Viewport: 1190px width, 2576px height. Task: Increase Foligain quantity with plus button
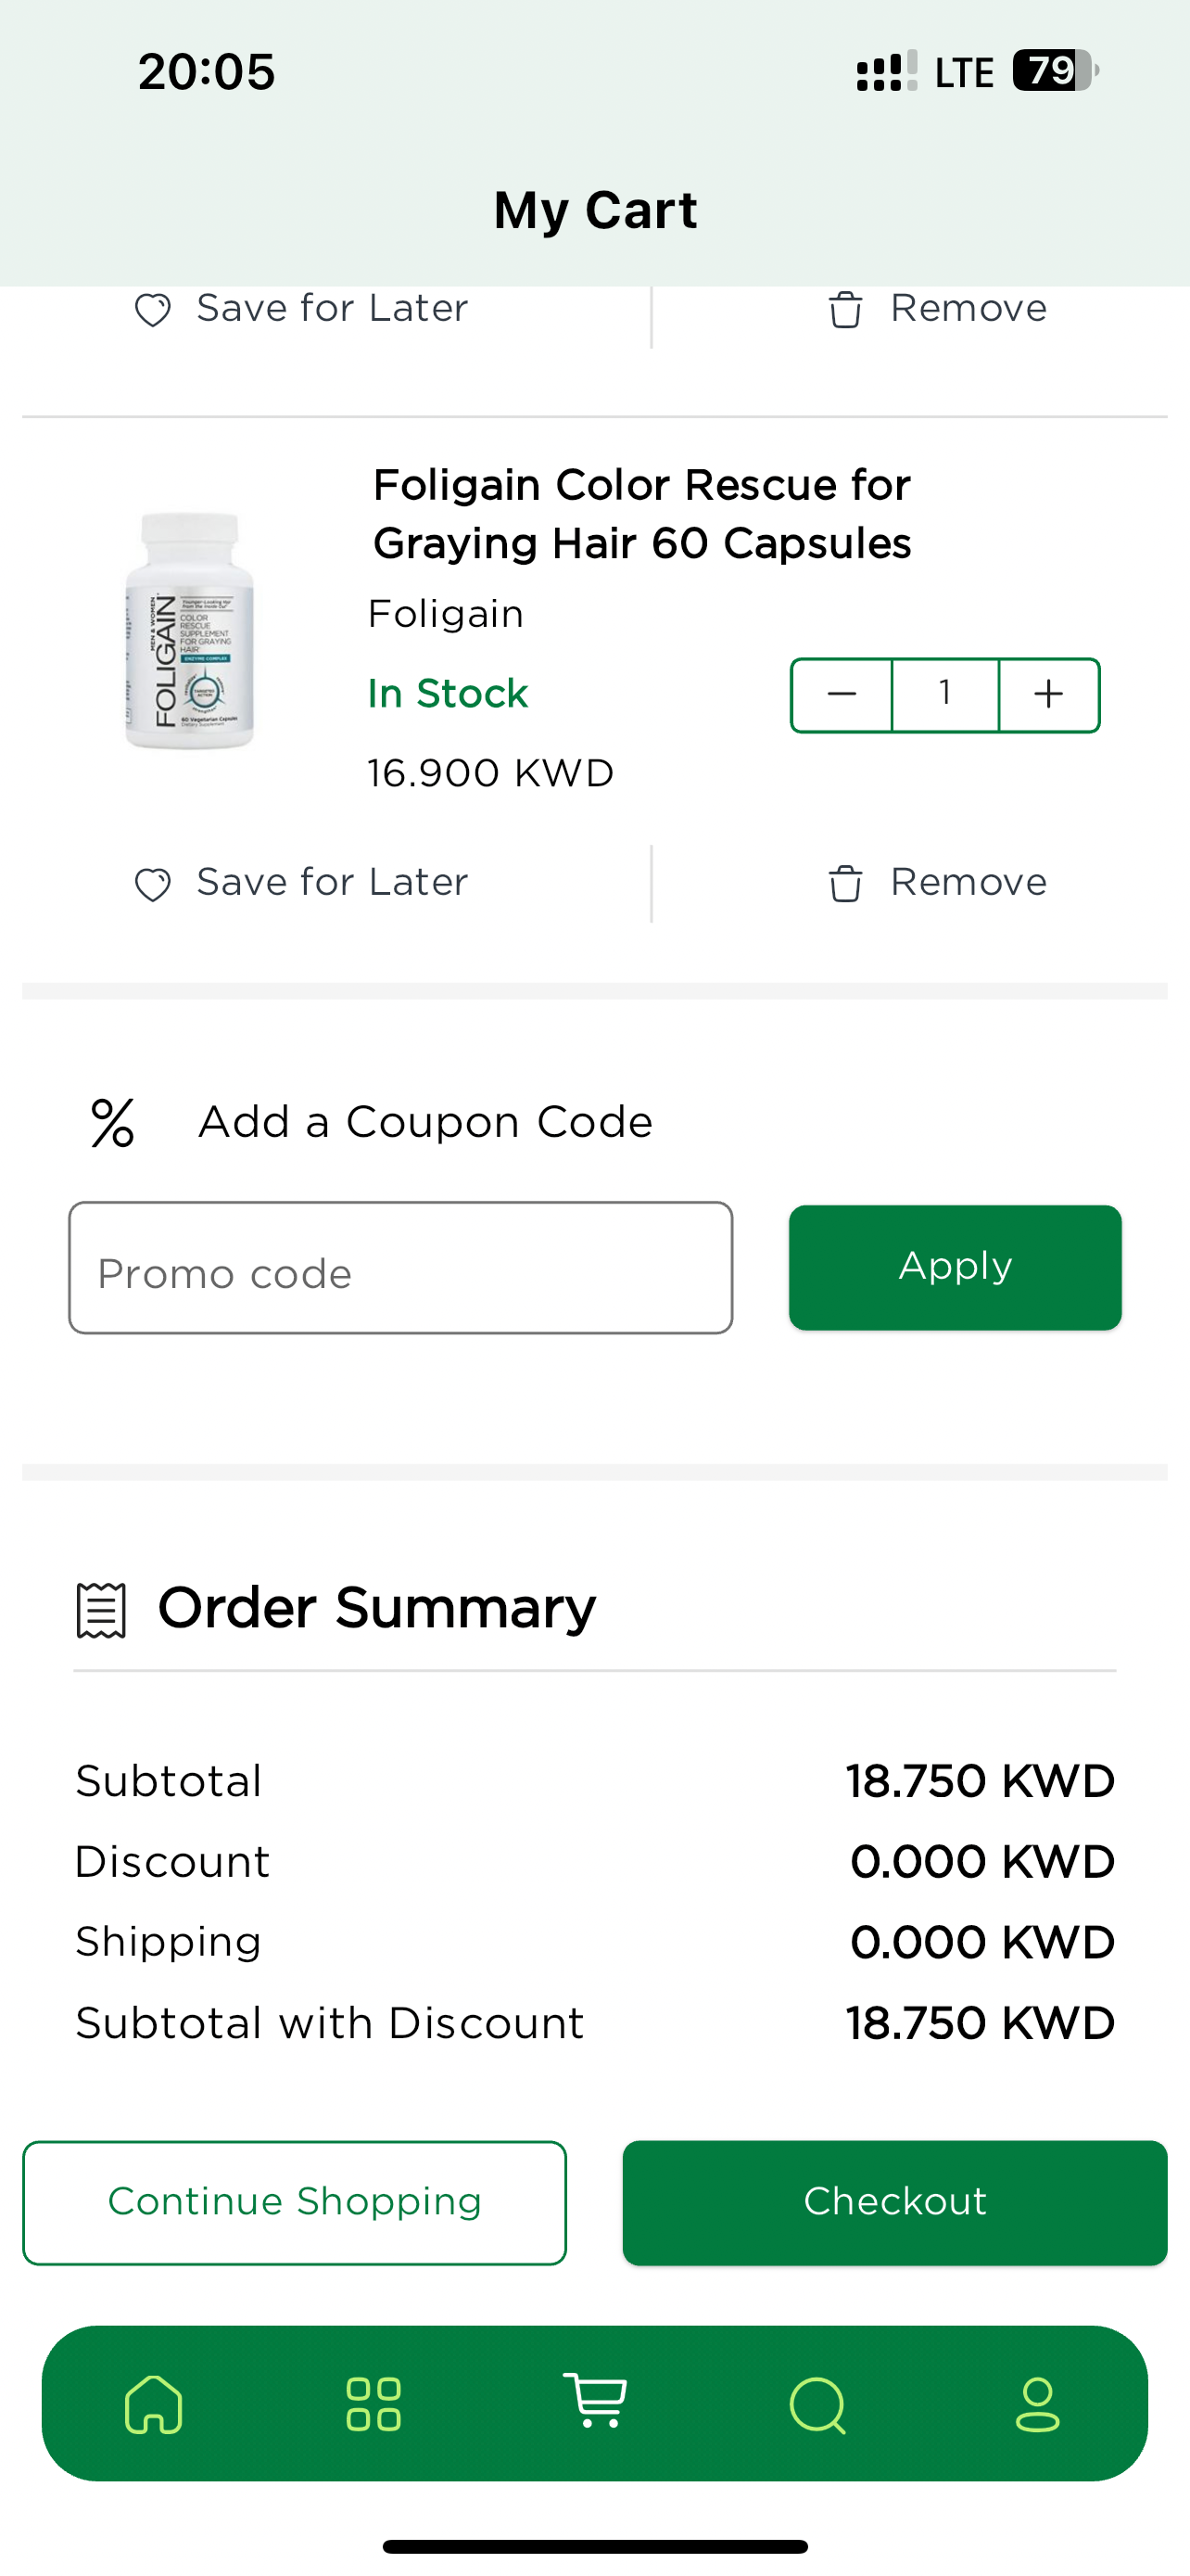pos(1048,694)
